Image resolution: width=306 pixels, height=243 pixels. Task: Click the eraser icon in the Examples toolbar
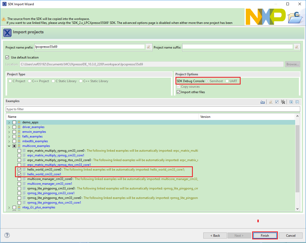271,102
